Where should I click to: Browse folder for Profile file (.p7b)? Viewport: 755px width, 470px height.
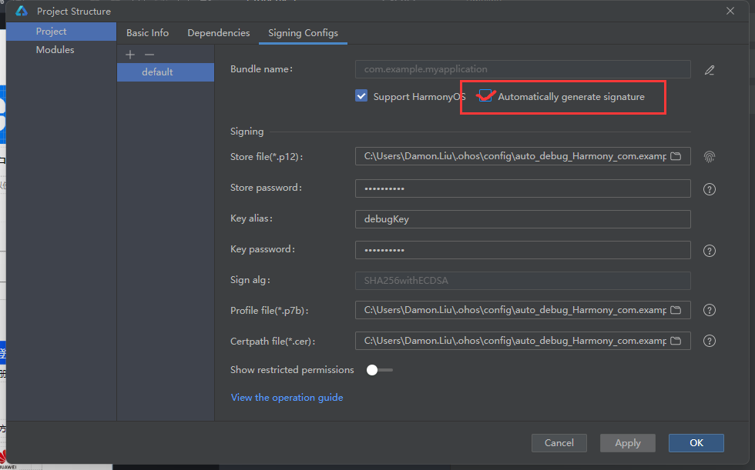coord(676,310)
